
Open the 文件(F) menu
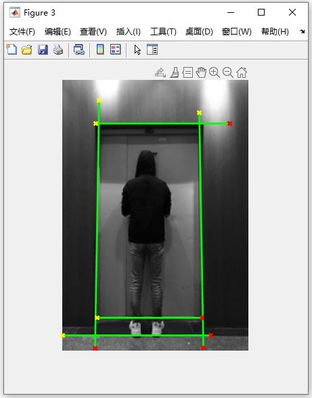tap(22, 32)
